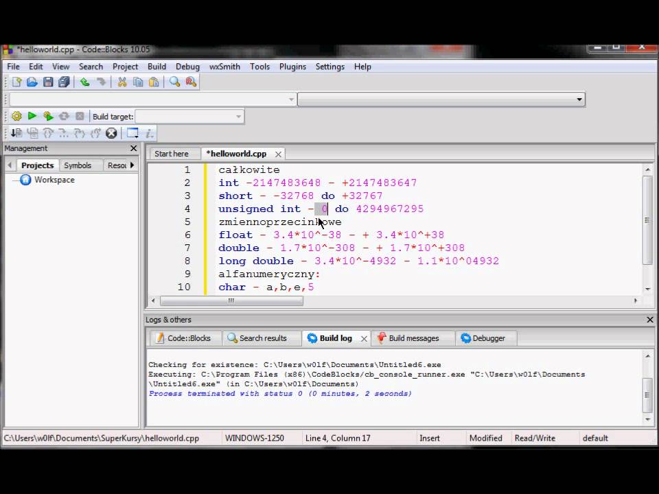Run the program with the green play icon
The height and width of the screenshot is (494, 659).
point(32,116)
